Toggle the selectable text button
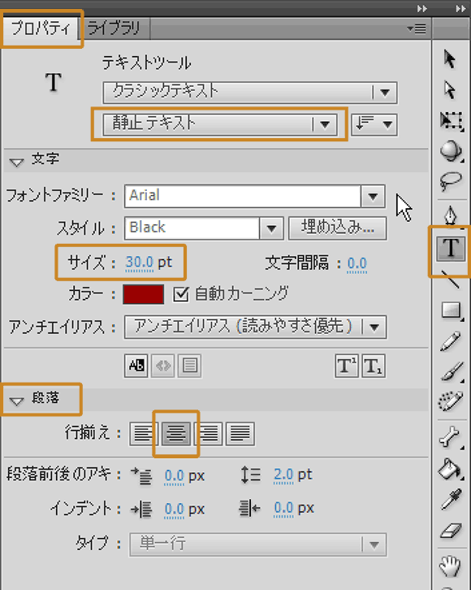The image size is (471, 590). pos(136,366)
